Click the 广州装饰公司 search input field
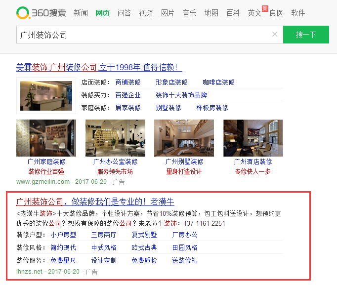Viewport: 337px width, 285px height. 143,35
